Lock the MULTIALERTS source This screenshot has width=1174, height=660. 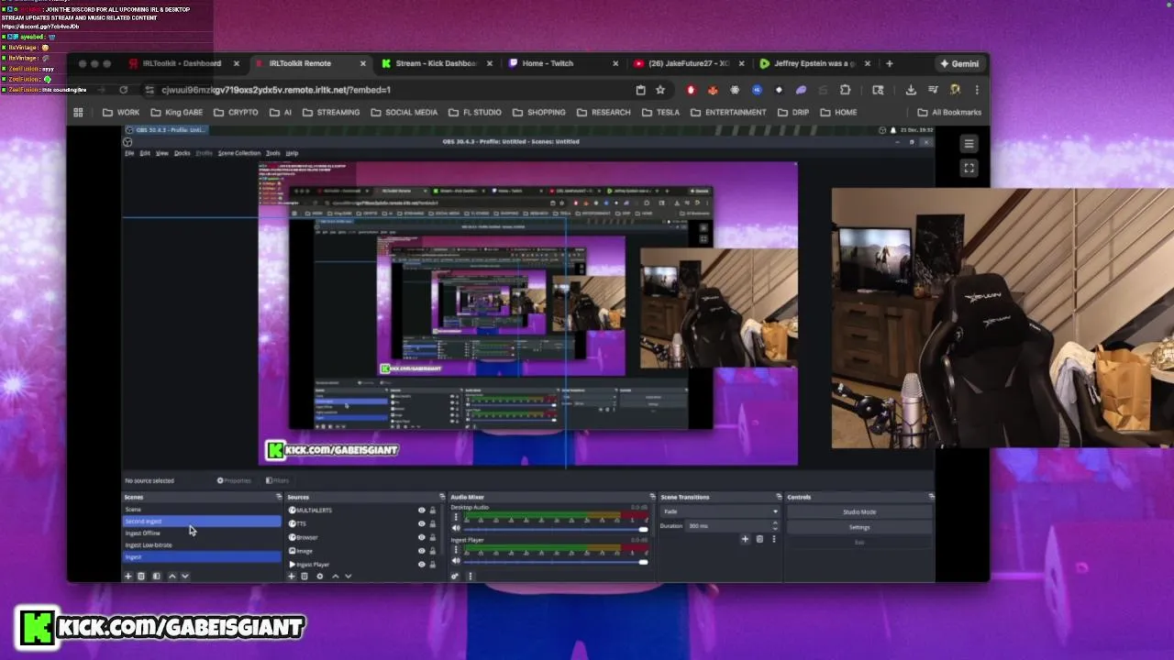click(x=433, y=511)
